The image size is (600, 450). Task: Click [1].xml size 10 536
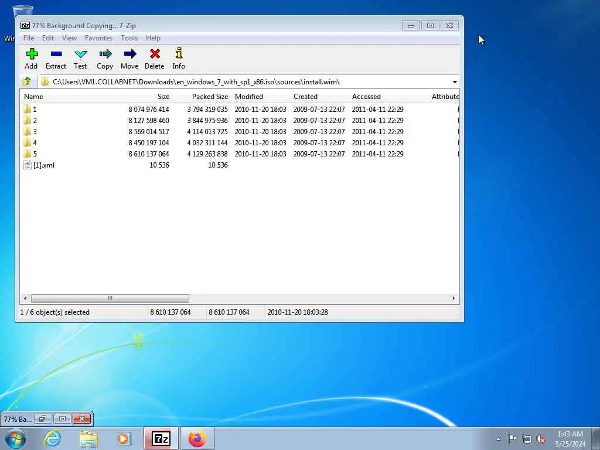(159, 165)
